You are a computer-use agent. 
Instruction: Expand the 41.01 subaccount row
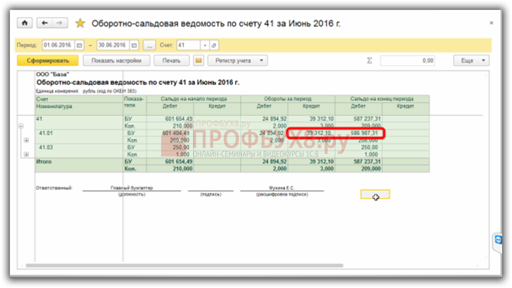[x=26, y=140]
